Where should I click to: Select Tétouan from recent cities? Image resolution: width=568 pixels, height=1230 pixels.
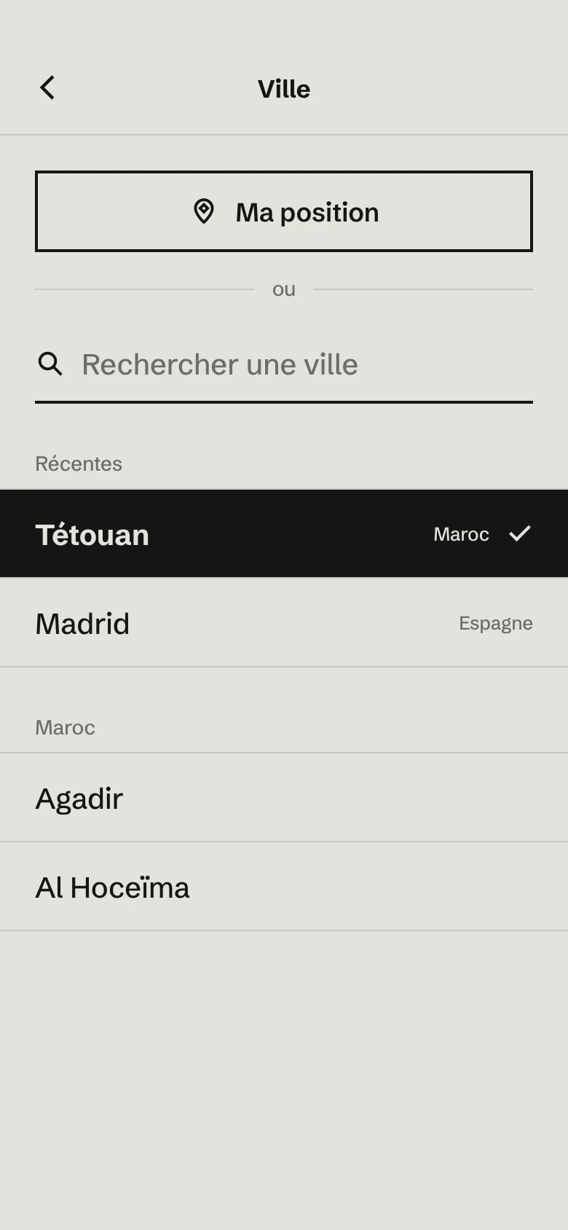pyautogui.click(x=284, y=533)
